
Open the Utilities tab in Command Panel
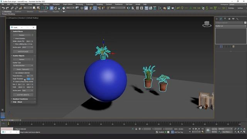[x=237, y=19]
